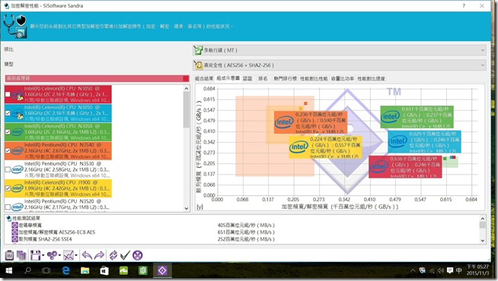Open the dropdown arrow beside the save icon
This screenshot has width=498, height=281.
coord(43,255)
